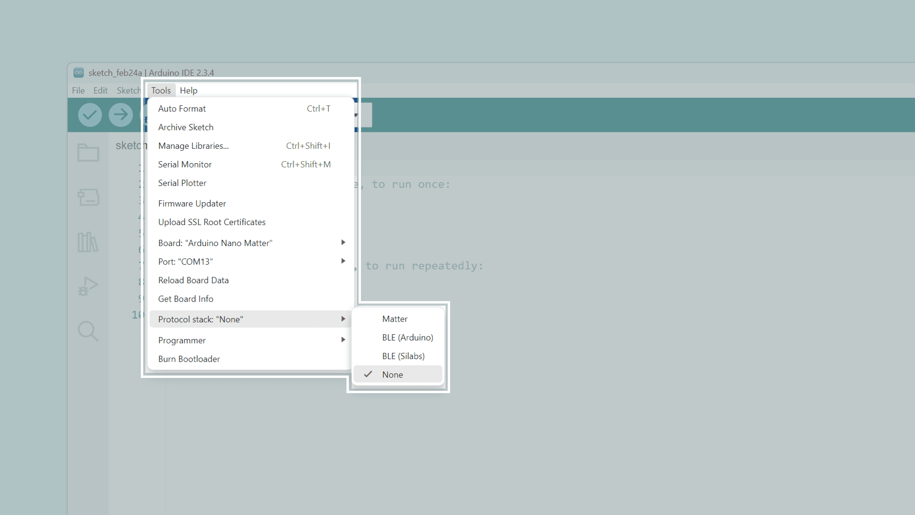The image size is (915, 515).
Task: Click Reload Board Data
Action: [193, 280]
